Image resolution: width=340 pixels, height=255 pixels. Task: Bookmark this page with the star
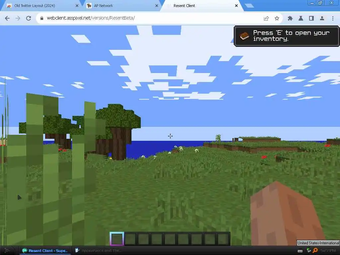coord(277,19)
